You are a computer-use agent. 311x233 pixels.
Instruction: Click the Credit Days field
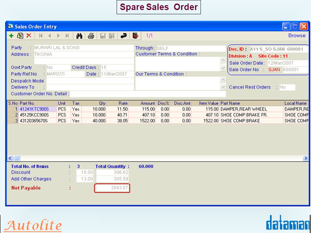(117, 68)
